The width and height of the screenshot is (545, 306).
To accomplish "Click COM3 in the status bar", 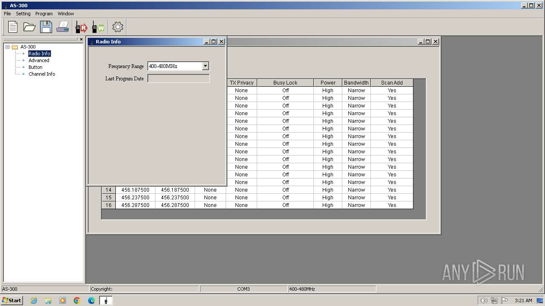I will tap(244, 289).
